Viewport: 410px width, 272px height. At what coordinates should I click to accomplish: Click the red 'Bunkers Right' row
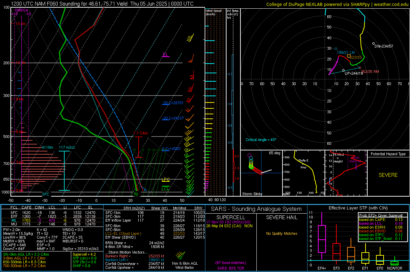point(135,256)
